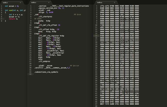Select gutter line number 7 in code.c
The image size is (167, 107).
point(2,19)
